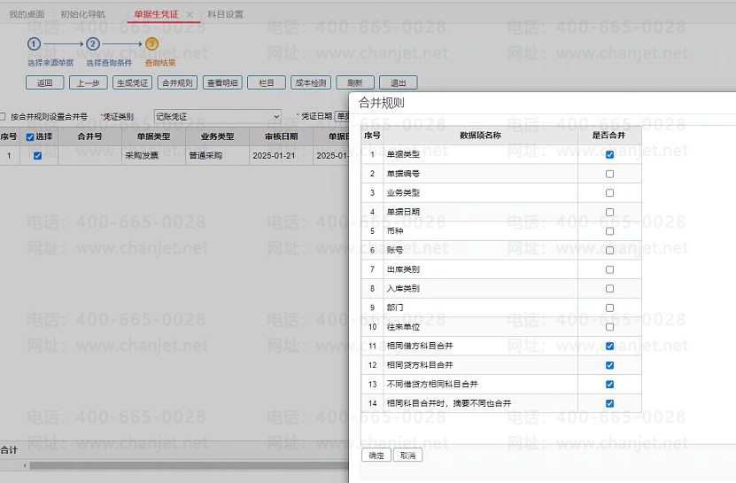Toggle the select-all 选择 header checkbox

30,137
